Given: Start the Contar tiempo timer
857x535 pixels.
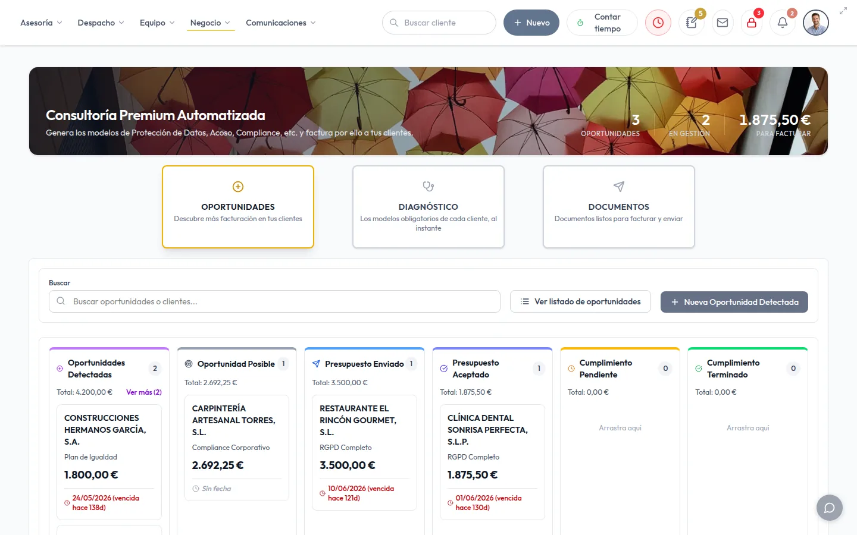Looking at the screenshot, I should click(602, 23).
